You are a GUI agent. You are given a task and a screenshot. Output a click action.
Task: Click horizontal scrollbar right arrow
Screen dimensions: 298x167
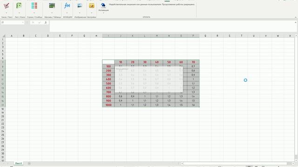(x=293, y=163)
